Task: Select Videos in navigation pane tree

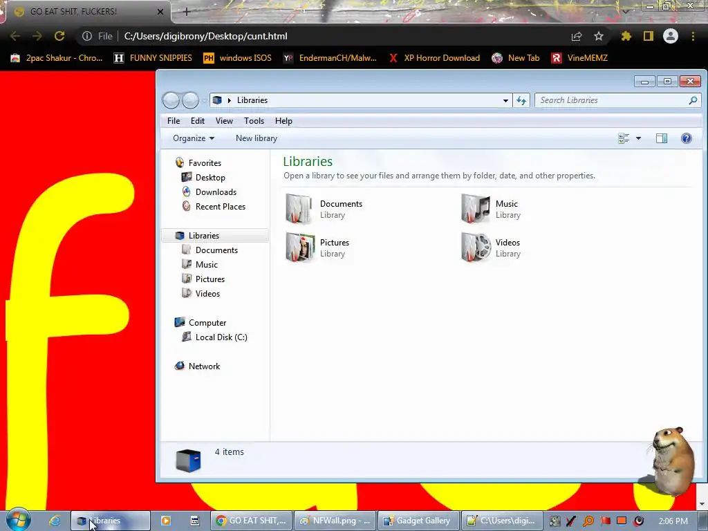Action: click(x=201, y=293)
